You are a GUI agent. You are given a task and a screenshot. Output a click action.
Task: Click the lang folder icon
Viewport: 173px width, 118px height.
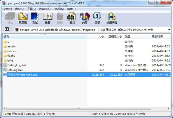(5, 60)
